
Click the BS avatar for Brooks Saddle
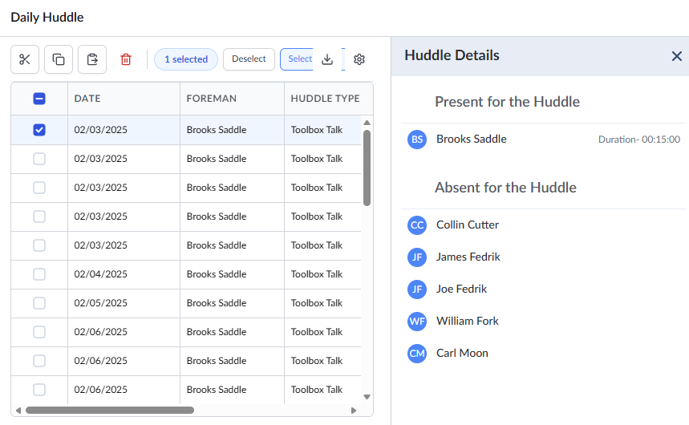pos(417,140)
